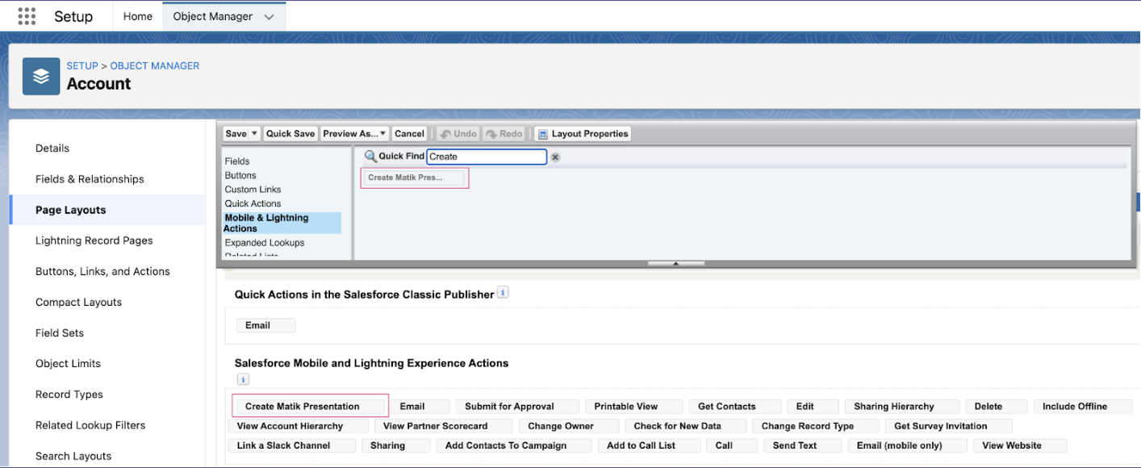The height and width of the screenshot is (468, 1141).
Task: Collapse the palette using bottom arrow handle
Action: coord(676,263)
